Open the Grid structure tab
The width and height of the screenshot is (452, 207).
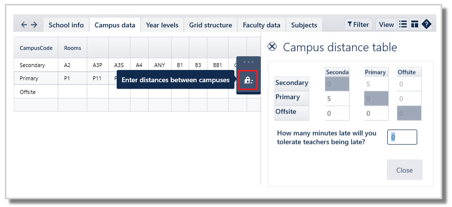point(211,25)
